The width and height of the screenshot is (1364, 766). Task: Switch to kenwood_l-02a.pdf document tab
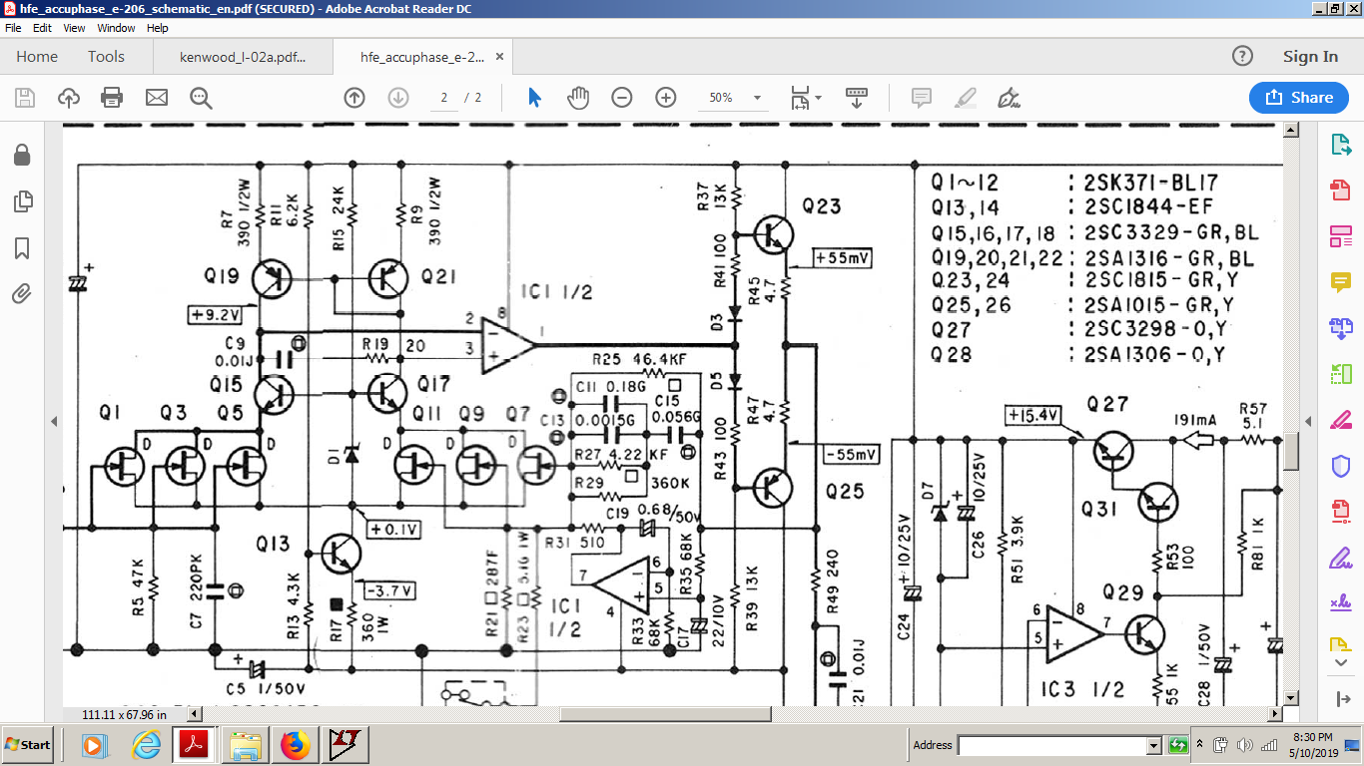(x=243, y=57)
